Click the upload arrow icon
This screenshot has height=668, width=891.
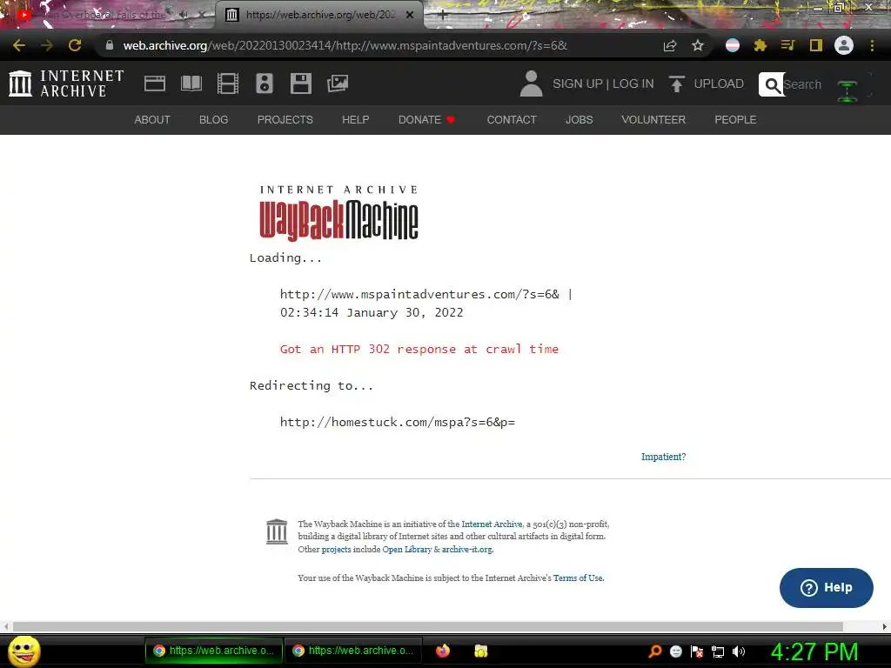pos(676,83)
